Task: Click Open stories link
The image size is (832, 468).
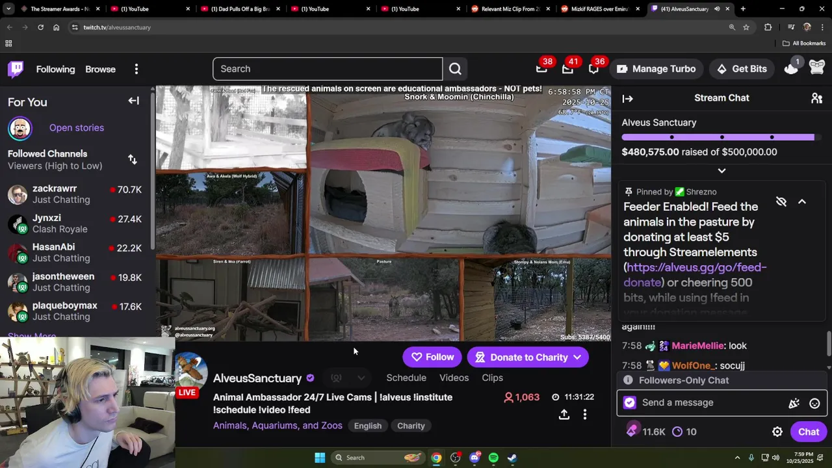Action: tap(76, 127)
